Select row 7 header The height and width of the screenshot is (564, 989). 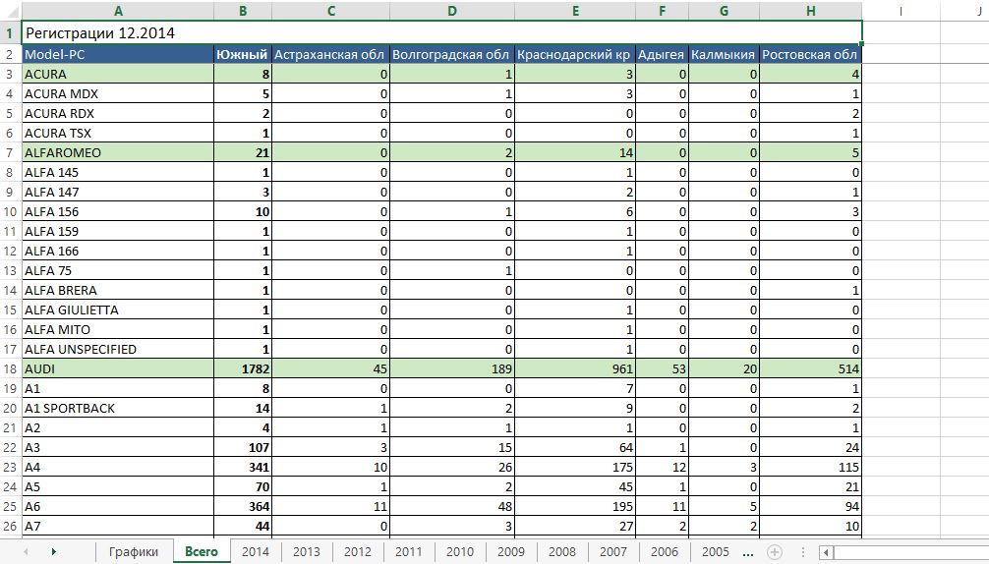(x=10, y=152)
